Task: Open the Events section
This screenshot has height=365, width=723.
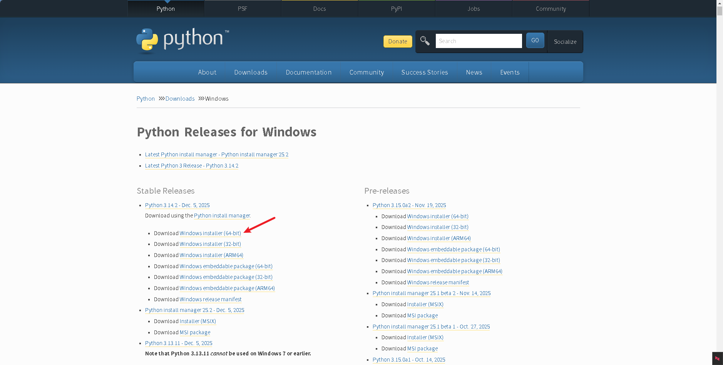Action: point(510,72)
